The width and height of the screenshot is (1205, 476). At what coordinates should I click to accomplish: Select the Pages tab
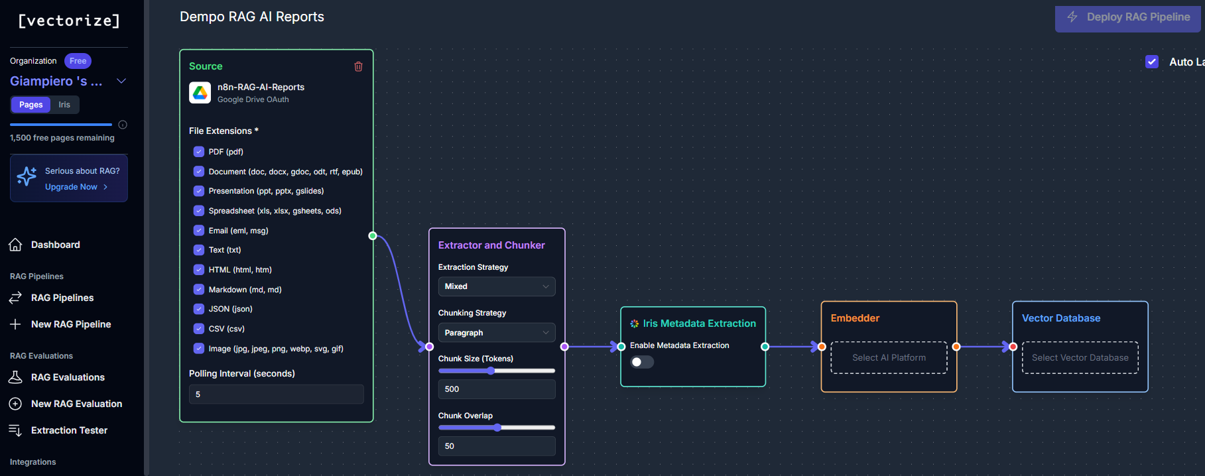click(x=31, y=105)
